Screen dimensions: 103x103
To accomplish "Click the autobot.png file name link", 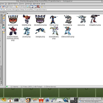I will click(x=13, y=25).
